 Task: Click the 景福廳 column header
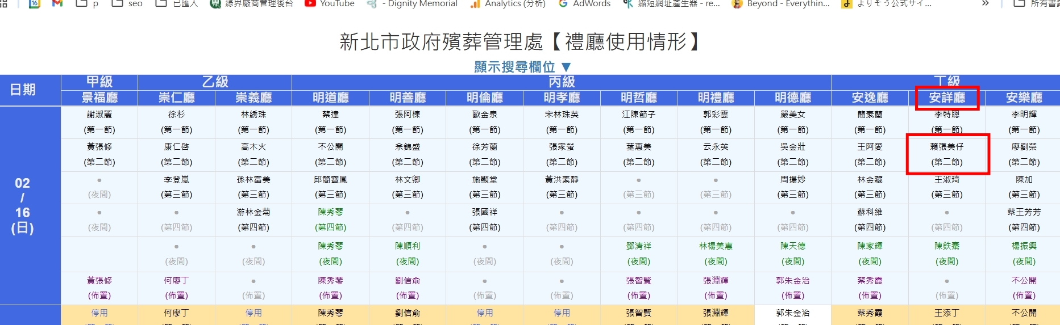(99, 98)
